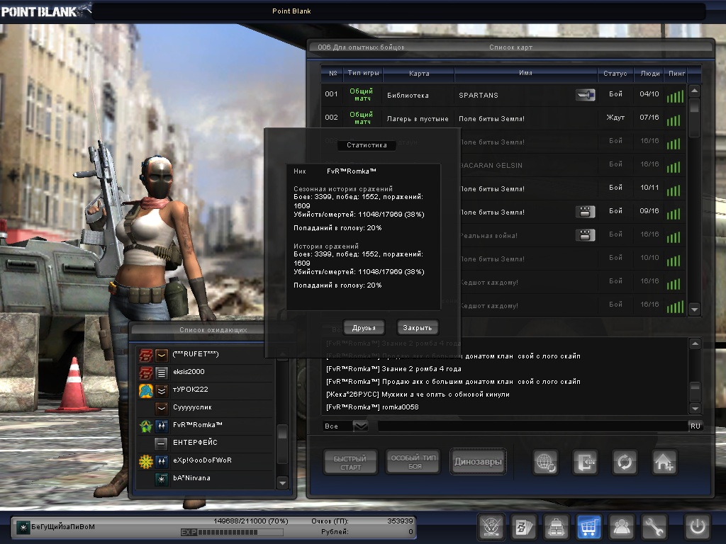The image size is (726, 544).
Task: Click the RU language toggle
Action: pos(696,426)
